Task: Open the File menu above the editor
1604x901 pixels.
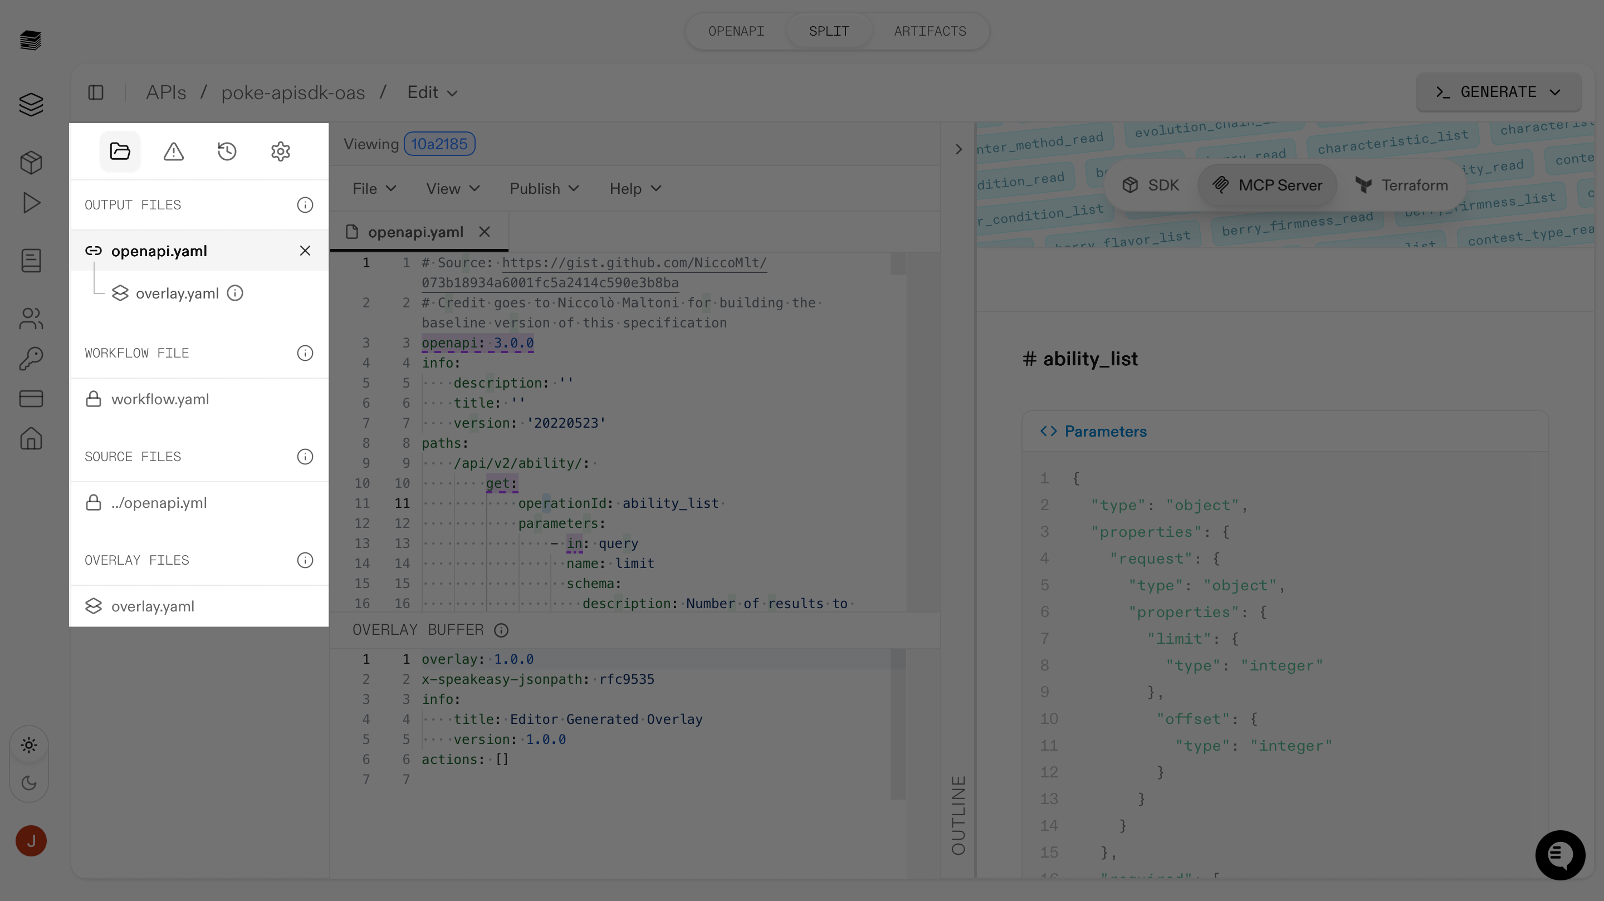Action: 374,189
